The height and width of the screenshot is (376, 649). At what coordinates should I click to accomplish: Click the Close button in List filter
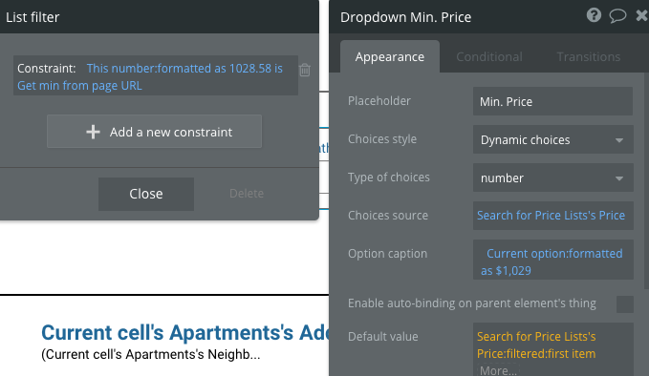pyautogui.click(x=146, y=194)
